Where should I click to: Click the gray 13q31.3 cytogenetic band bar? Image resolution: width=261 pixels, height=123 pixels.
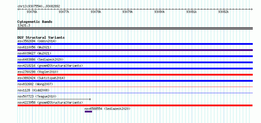pyautogui.click(x=135, y=28)
